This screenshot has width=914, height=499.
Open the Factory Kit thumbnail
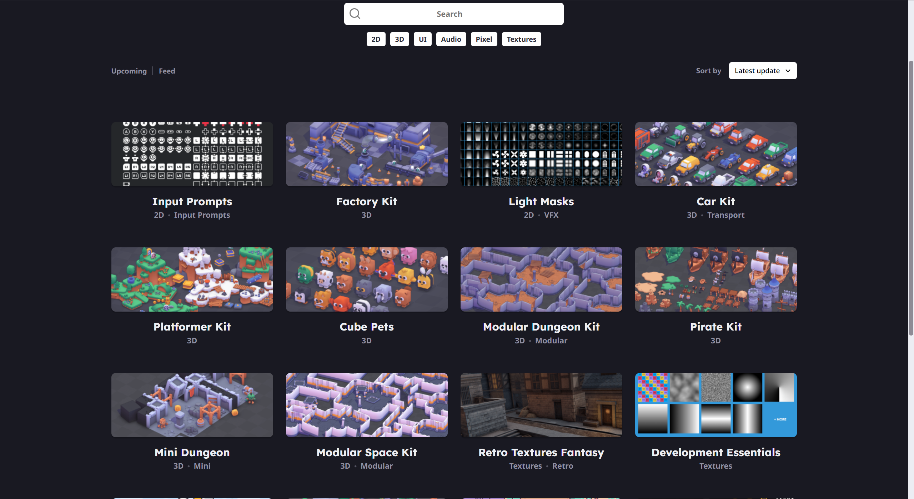367,154
